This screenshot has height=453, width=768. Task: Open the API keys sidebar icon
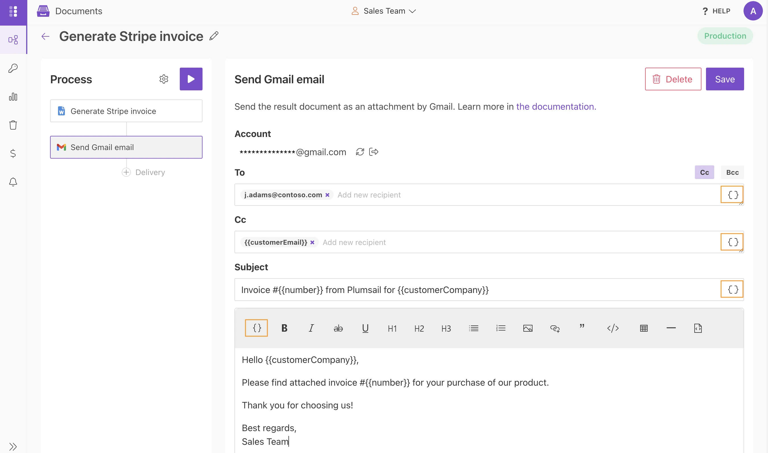13,68
